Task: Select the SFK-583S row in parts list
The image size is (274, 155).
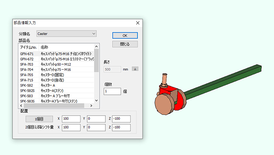Action: pyautogui.click(x=56, y=101)
